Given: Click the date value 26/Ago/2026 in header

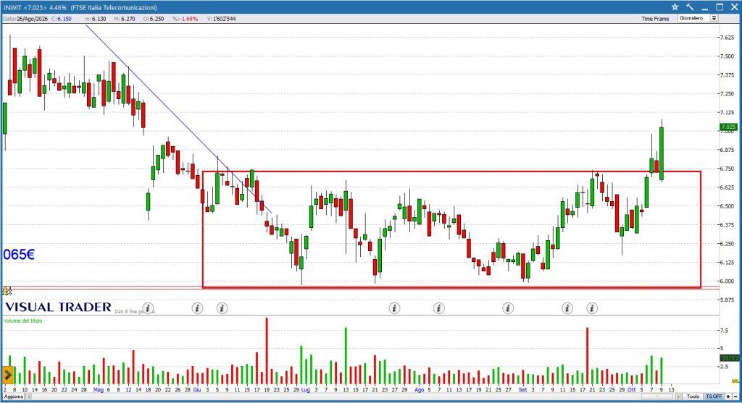Looking at the screenshot, I should pos(32,19).
